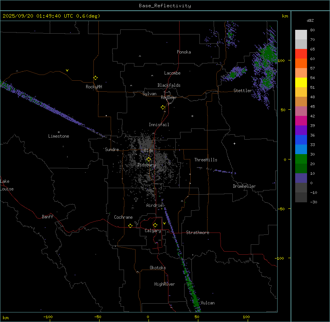Click the dBZ heading above the legend
This screenshot has height=322, width=330.
310,20
